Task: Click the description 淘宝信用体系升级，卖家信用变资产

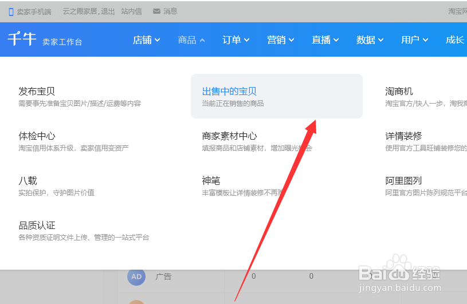Action: 73,148
